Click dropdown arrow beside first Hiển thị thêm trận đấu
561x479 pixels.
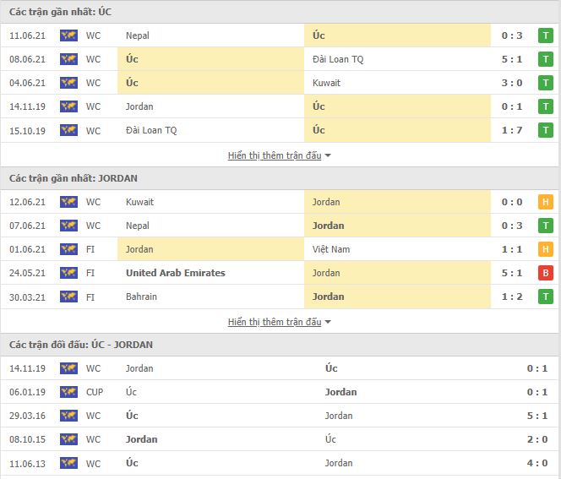[328, 156]
